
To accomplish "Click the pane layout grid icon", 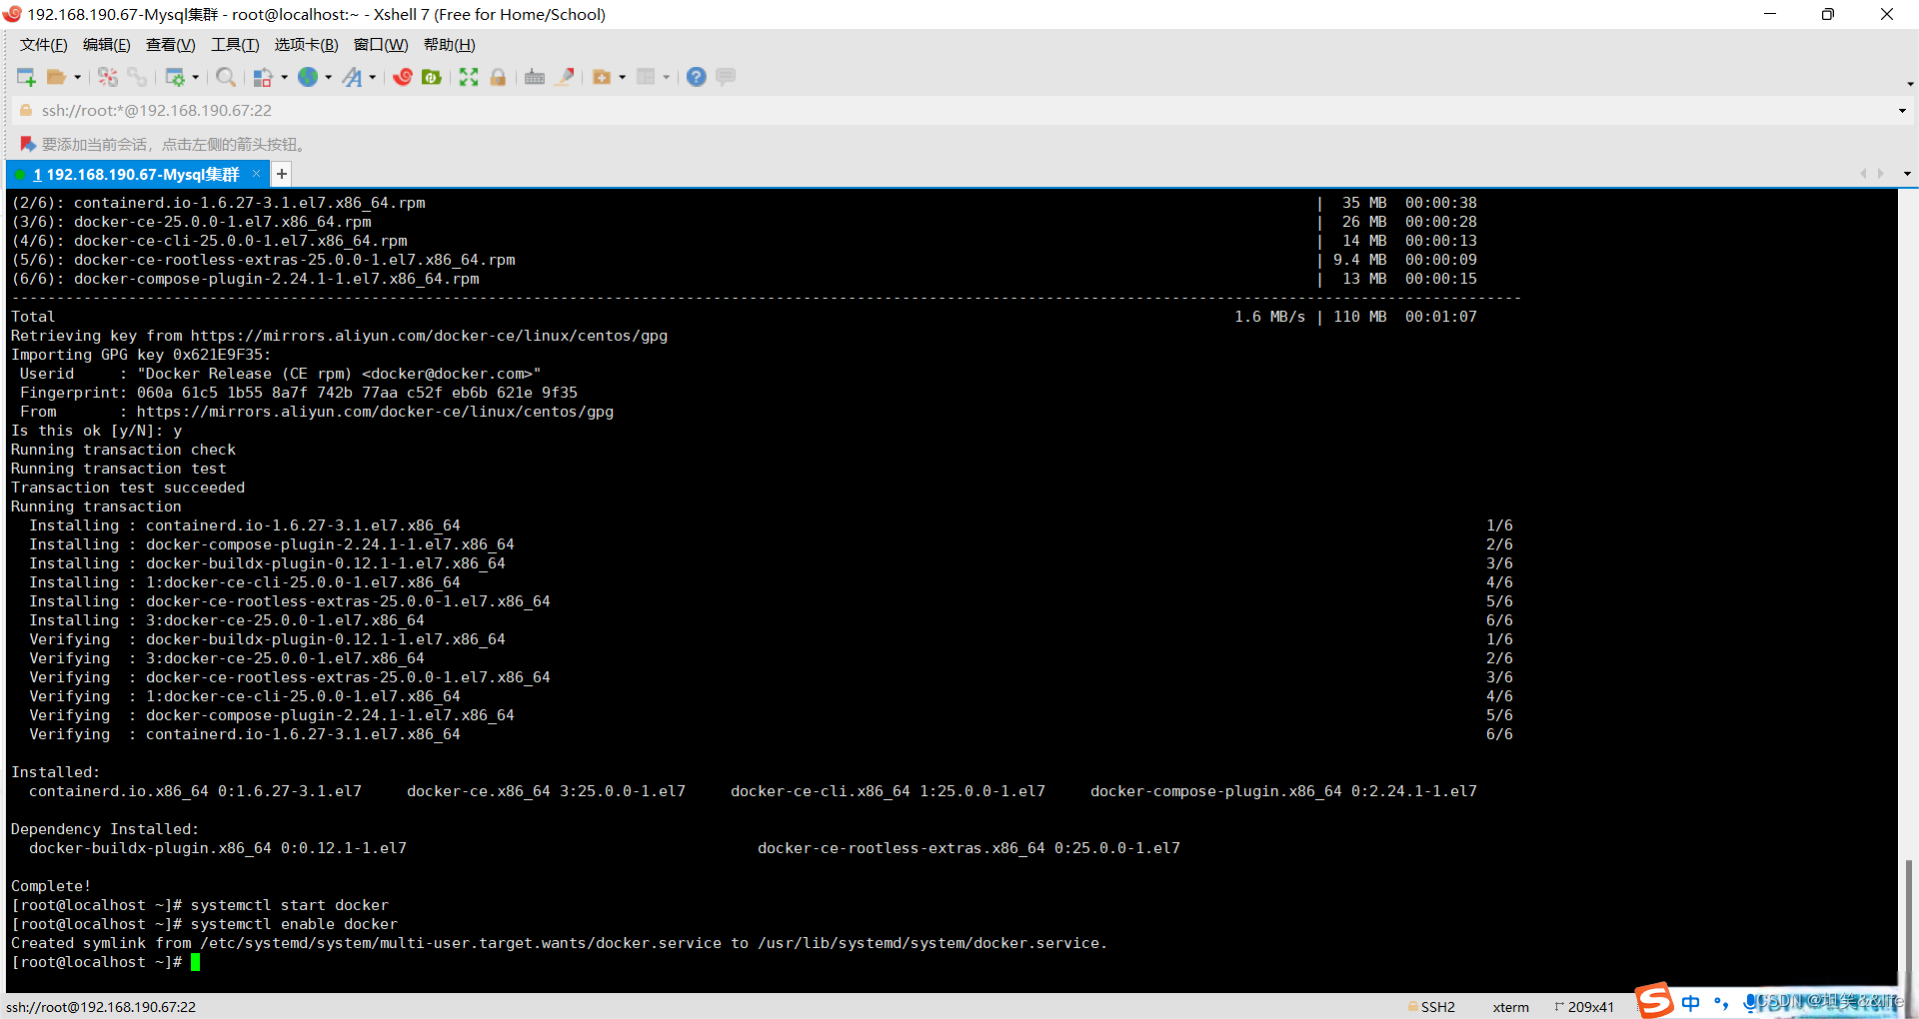I will (646, 77).
